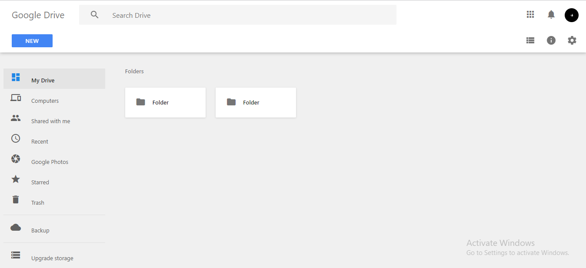Click the Starred star icon
The image size is (586, 268).
[16, 179]
